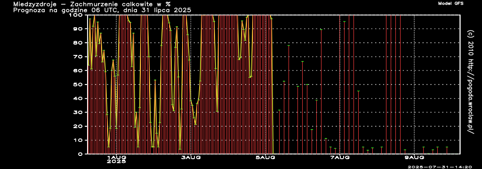Click the forecast date subtitle line
This screenshot has height=169, width=482.
point(102,10)
